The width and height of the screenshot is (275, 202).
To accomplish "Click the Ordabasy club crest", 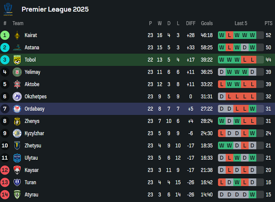I will point(17,109).
